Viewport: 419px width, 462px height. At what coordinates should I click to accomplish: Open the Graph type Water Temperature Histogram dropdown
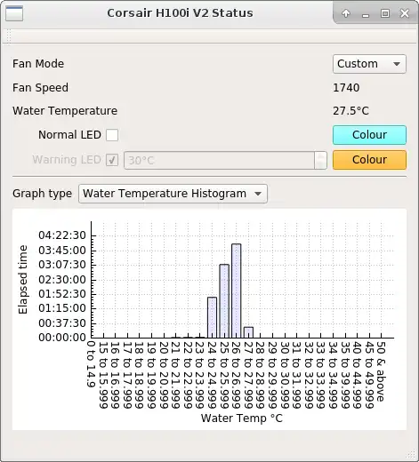(173, 194)
